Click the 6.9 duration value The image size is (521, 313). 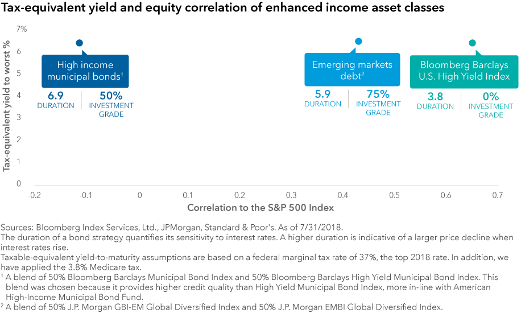[56, 95]
